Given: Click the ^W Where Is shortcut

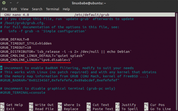Looking at the screenshot, I should click(x=69, y=105).
